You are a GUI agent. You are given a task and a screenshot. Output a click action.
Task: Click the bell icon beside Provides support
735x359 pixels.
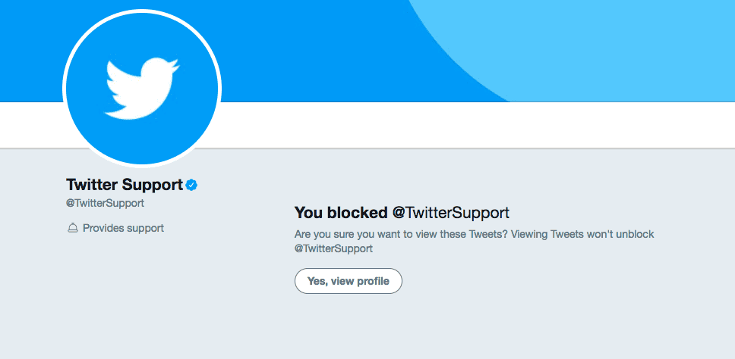click(73, 228)
